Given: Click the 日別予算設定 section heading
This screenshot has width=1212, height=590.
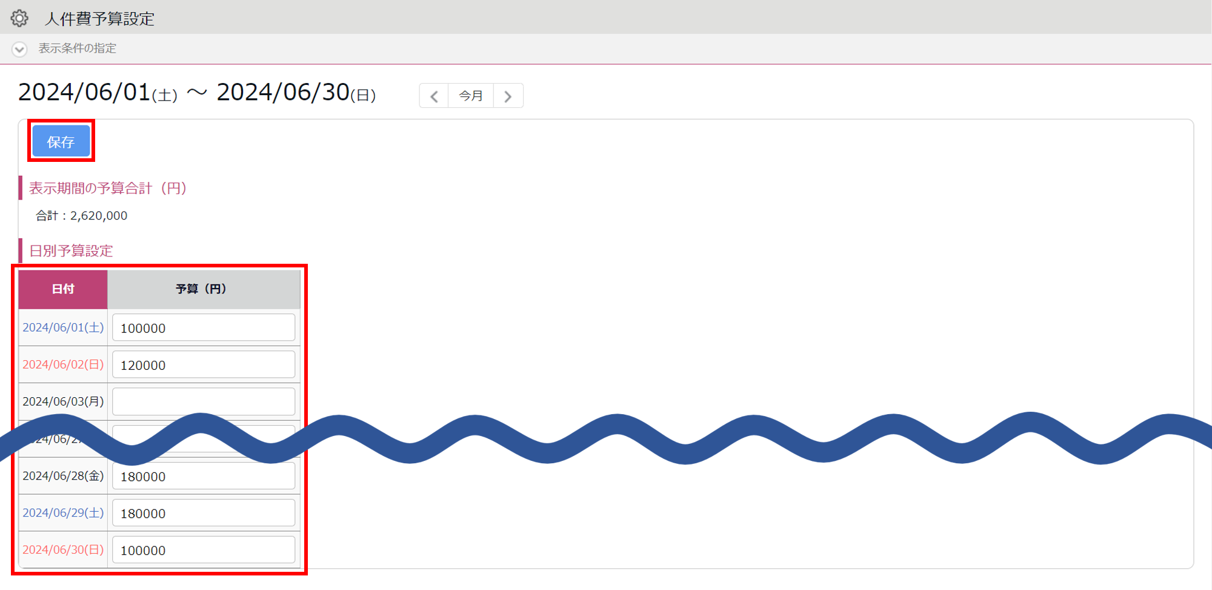Looking at the screenshot, I should [x=71, y=251].
